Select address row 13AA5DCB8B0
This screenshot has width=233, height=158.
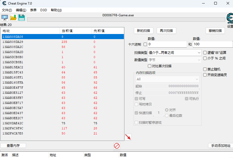63,57
